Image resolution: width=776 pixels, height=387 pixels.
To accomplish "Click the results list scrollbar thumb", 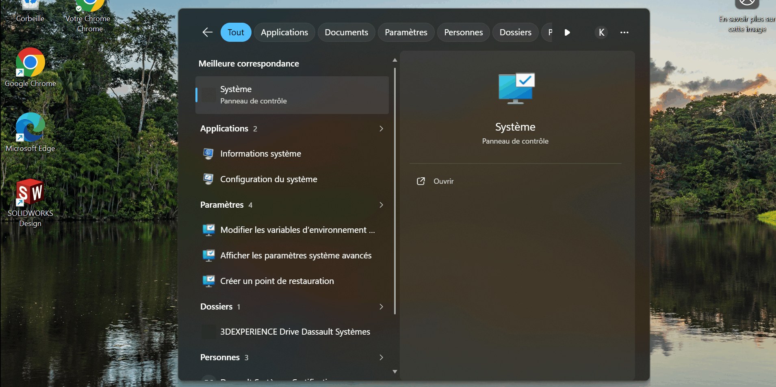I will point(395,191).
